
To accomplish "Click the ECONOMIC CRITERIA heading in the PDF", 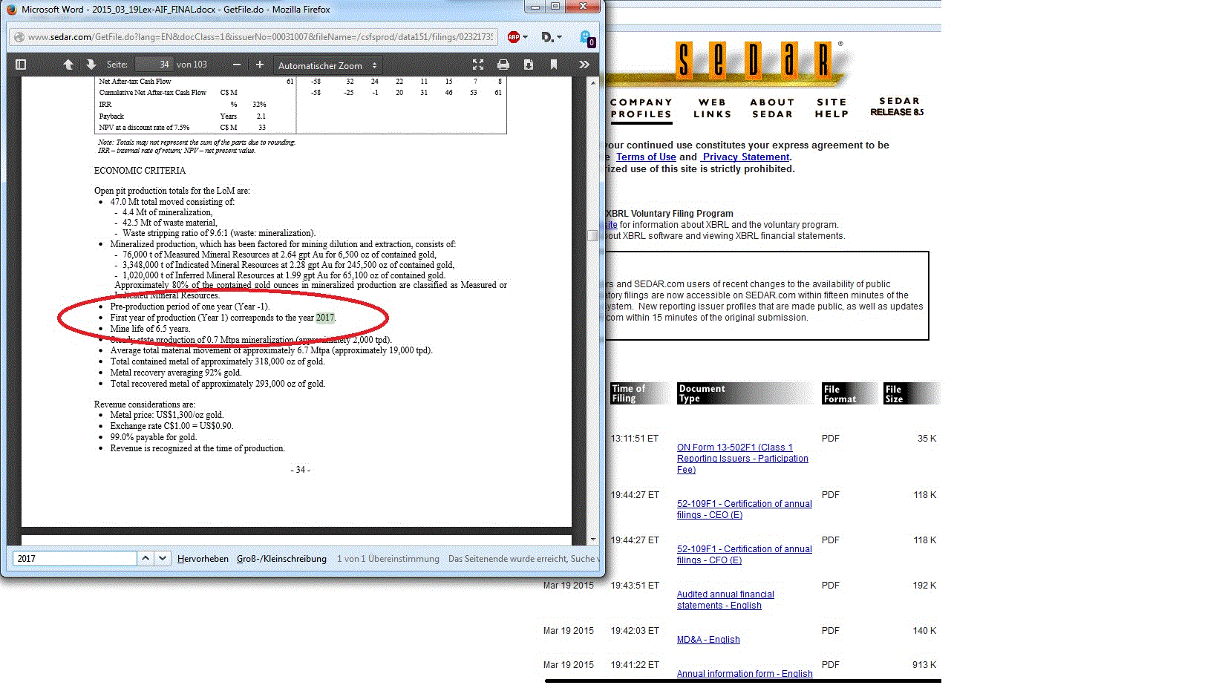I will tap(140, 171).
